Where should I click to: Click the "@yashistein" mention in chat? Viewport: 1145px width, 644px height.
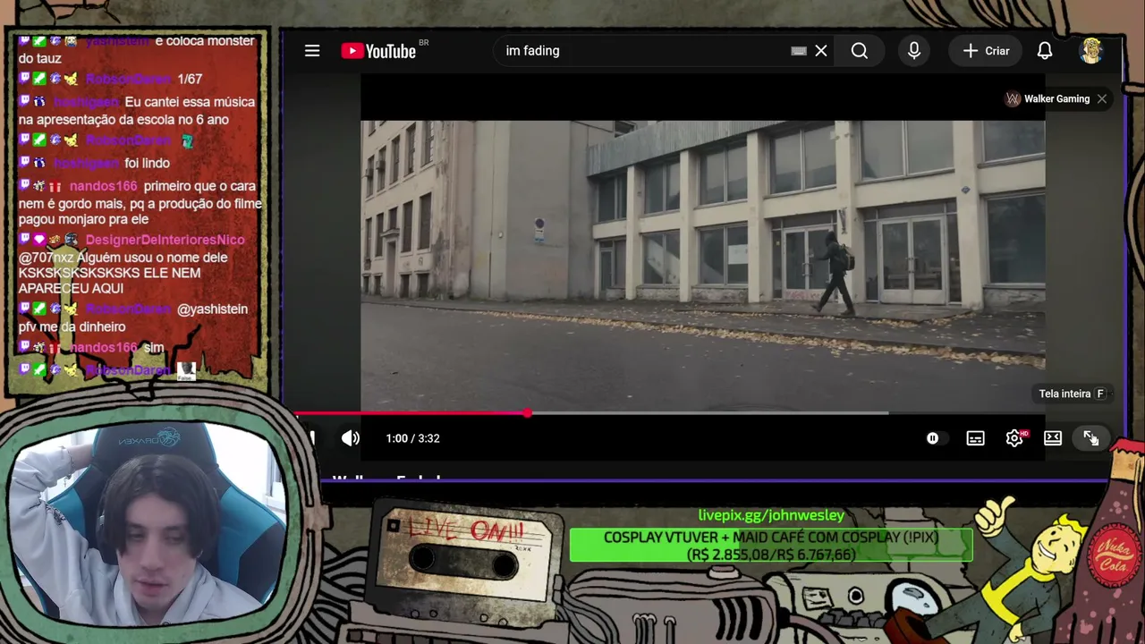[212, 309]
